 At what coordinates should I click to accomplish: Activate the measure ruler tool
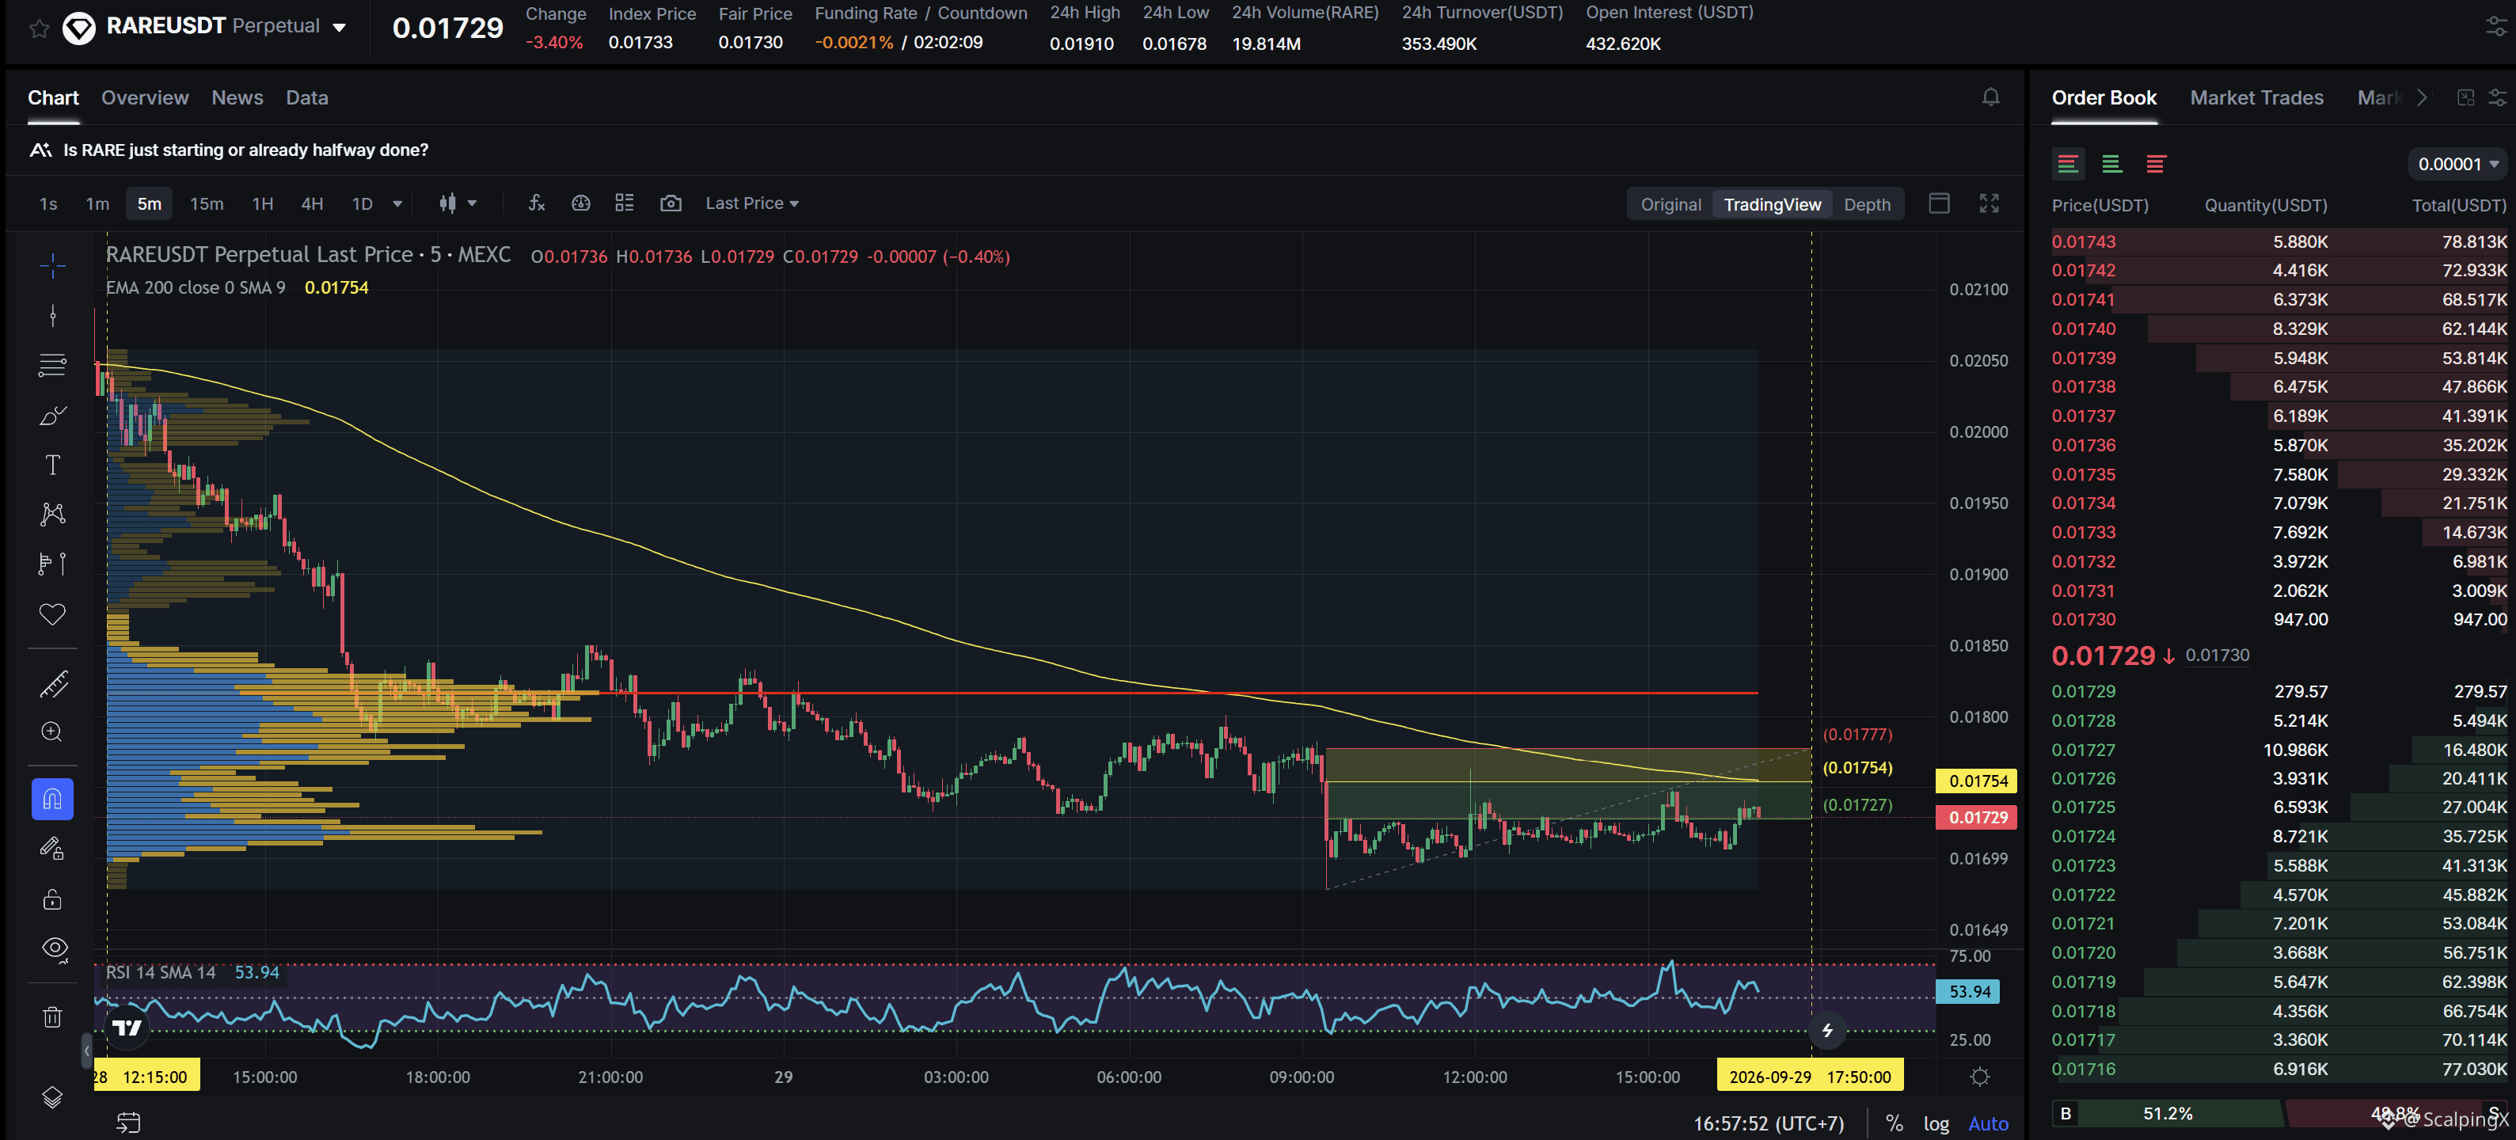(53, 684)
